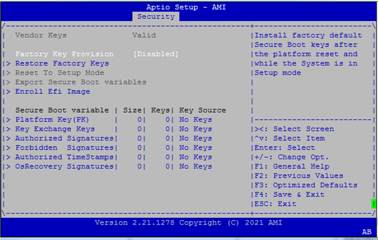Click 'F4: Save & Exit' hint
The width and height of the screenshot is (378, 240).
290,195
